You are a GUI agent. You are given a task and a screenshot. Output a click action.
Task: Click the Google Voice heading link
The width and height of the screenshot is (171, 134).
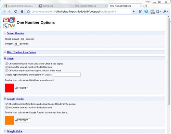[15, 131]
